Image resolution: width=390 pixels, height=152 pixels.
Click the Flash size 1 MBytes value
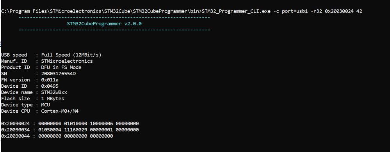click(52, 99)
